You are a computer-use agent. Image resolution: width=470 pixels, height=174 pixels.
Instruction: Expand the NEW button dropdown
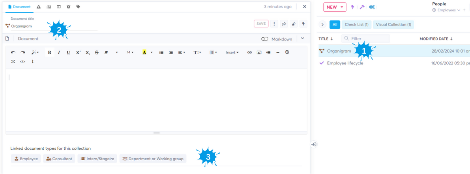[x=341, y=7]
